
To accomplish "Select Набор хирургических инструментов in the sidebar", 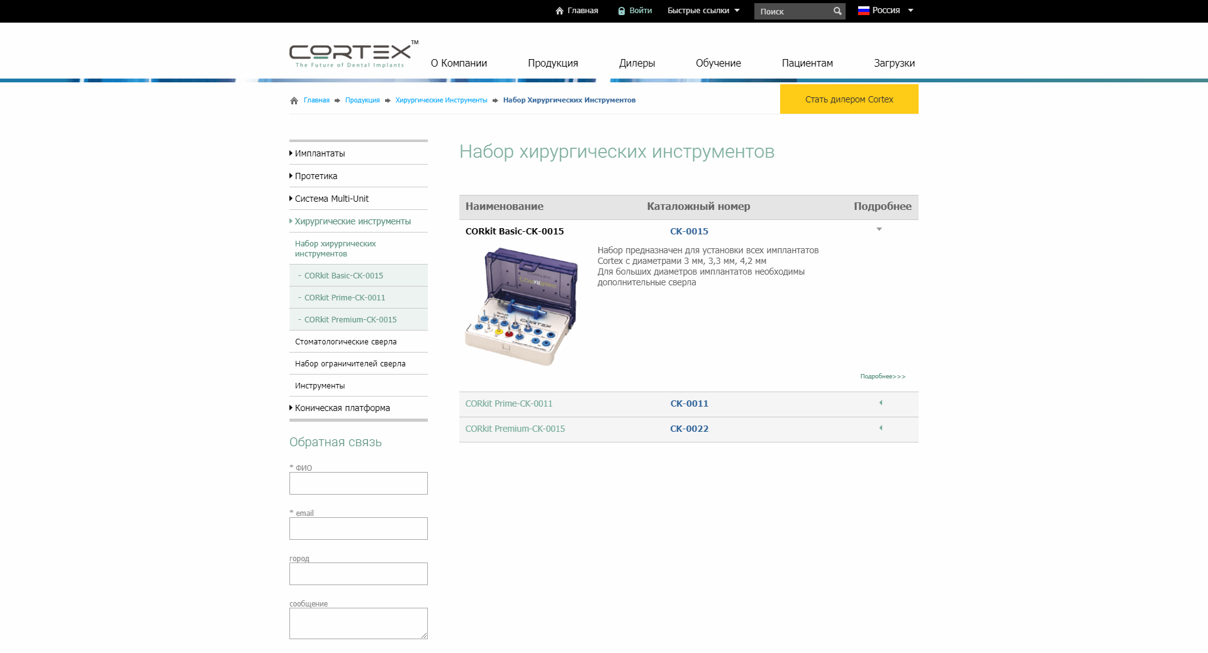I will (x=335, y=249).
